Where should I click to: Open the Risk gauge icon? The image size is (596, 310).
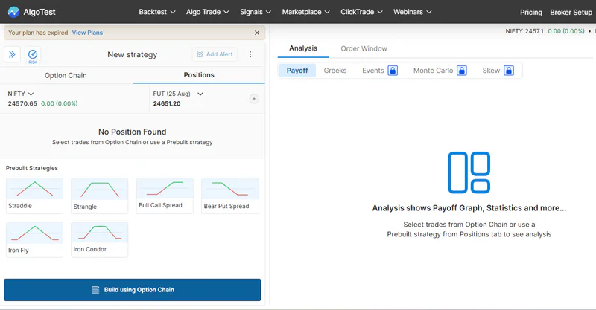[33, 56]
